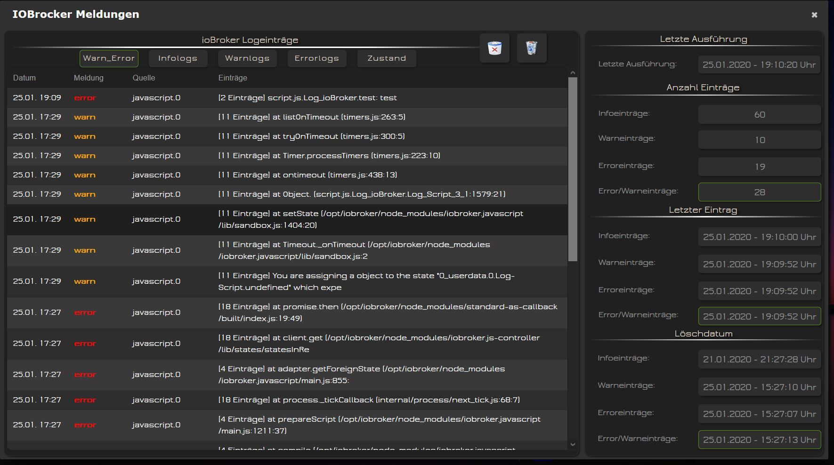Screen dimensions: 834x465
Task: Select the Warnlogs tab
Action: pos(247,58)
